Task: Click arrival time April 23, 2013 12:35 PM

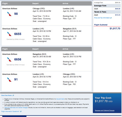Action: tap(72, 57)
